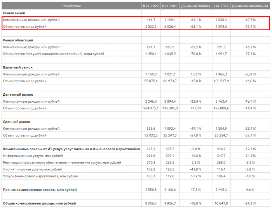Select the cell showing 164 075,1
This screenshot has width=272, height=208.
tap(150, 108)
